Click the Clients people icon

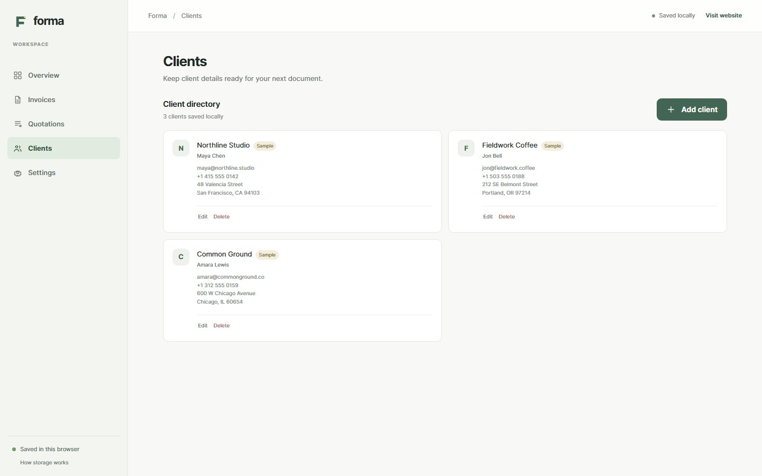click(x=17, y=149)
